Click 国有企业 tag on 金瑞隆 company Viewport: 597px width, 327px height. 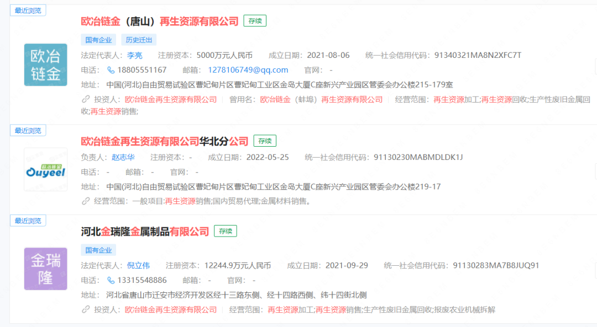98,250
